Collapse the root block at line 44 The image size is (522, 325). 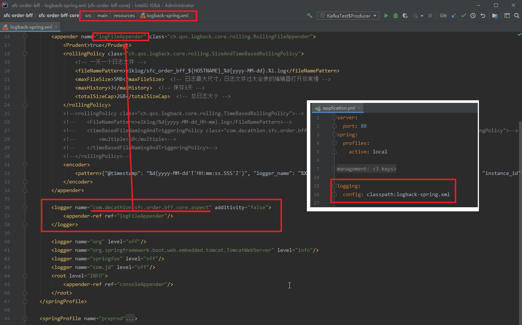25,276
